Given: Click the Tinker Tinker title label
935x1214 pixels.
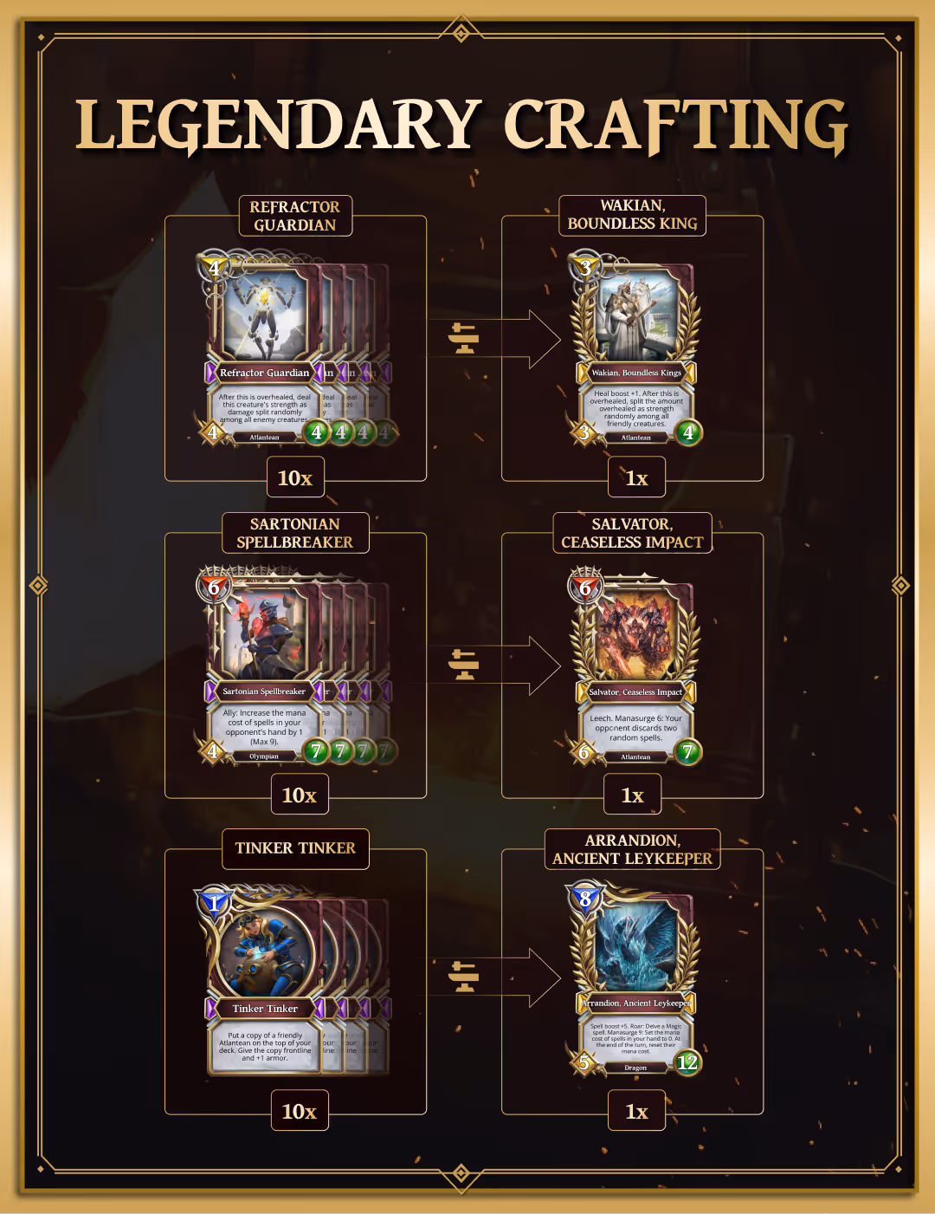Looking at the screenshot, I should tap(295, 848).
